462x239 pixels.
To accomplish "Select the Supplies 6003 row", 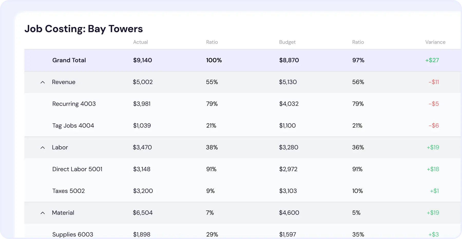I will pyautogui.click(x=73, y=234).
